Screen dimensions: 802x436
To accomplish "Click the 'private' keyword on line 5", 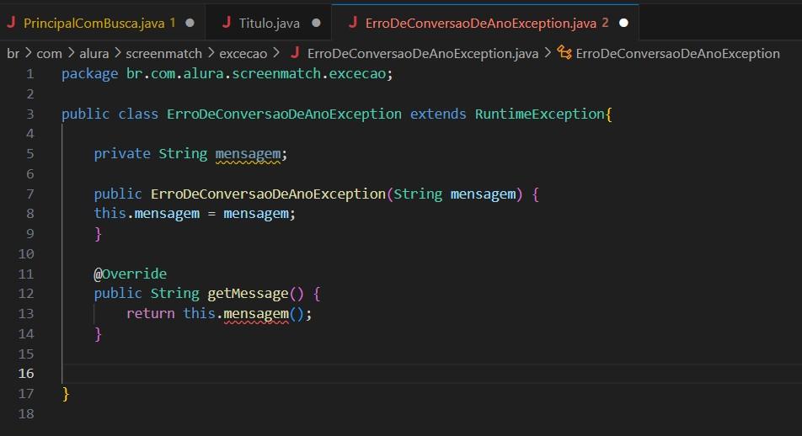I will pyautogui.click(x=122, y=154).
